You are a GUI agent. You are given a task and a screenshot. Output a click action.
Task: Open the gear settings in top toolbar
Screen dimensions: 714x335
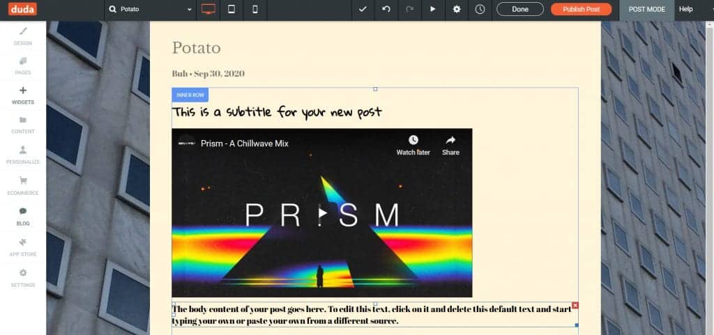point(456,9)
